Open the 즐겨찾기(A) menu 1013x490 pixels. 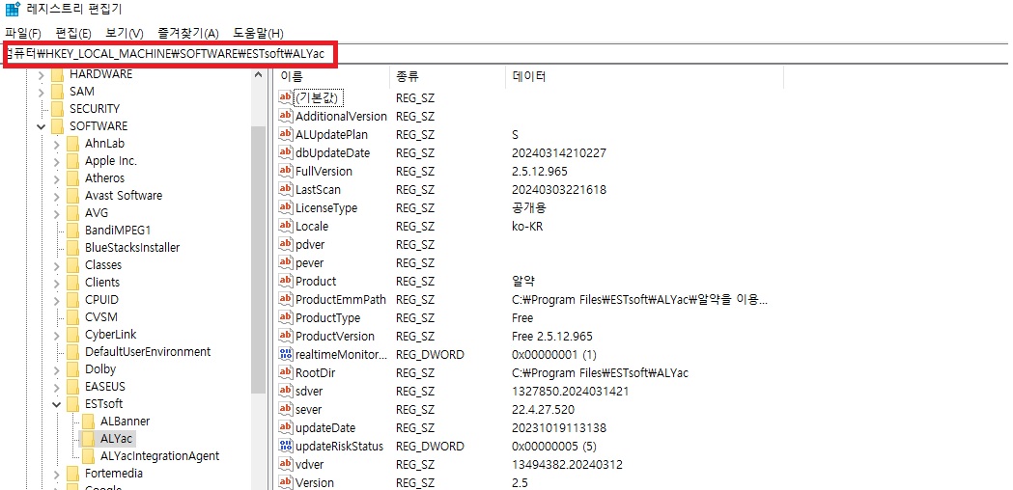[x=188, y=33]
